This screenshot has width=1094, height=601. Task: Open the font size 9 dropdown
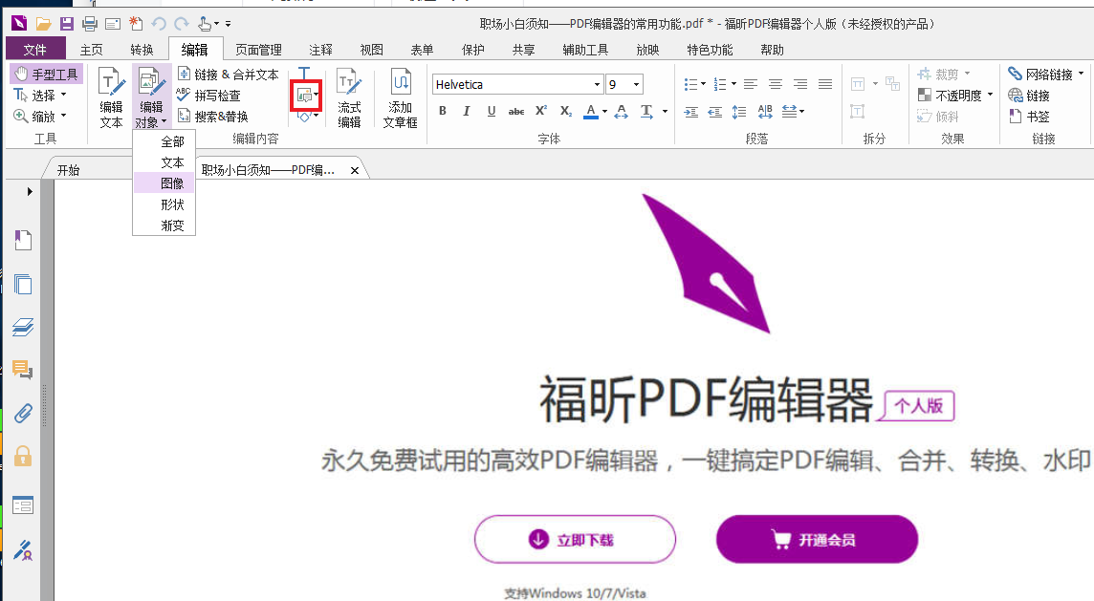pyautogui.click(x=636, y=84)
